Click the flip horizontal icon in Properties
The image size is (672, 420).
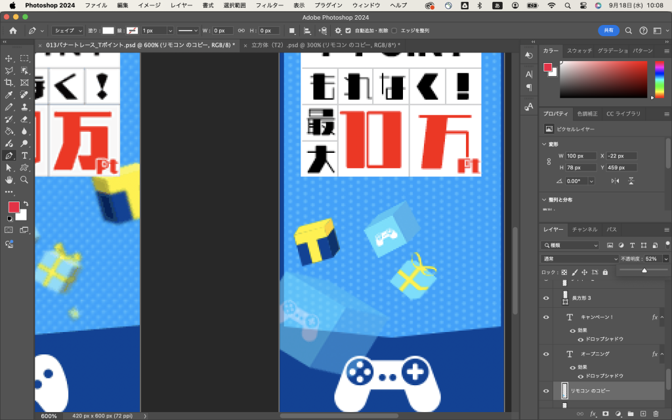point(615,181)
